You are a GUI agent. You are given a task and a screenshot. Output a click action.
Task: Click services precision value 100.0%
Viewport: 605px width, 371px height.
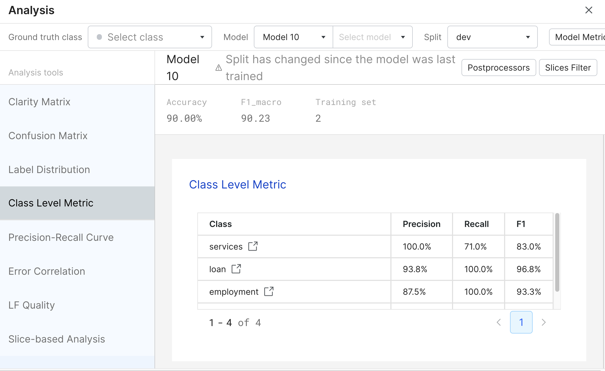(x=417, y=246)
